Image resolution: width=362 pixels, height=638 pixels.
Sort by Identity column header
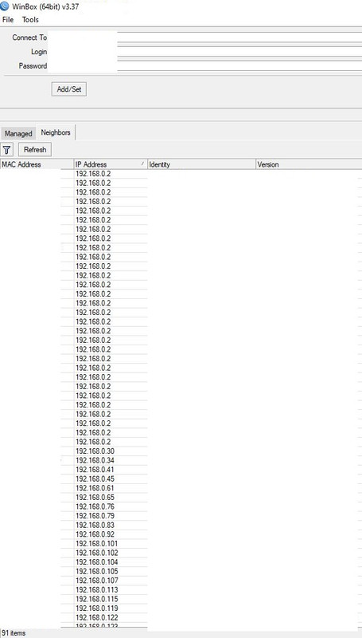[202, 165]
